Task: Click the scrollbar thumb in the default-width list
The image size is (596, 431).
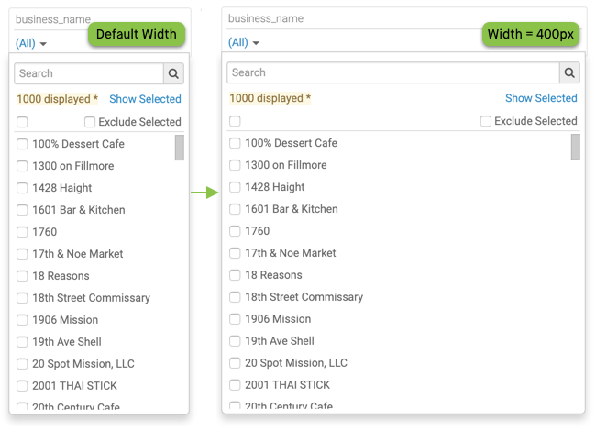Action: tap(180, 148)
